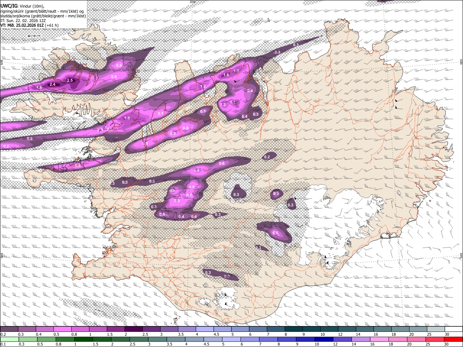This screenshot has height=347, width=463.
Task: Select the deep navy 10–12 rain legend swatch
Action: (x=324, y=339)
